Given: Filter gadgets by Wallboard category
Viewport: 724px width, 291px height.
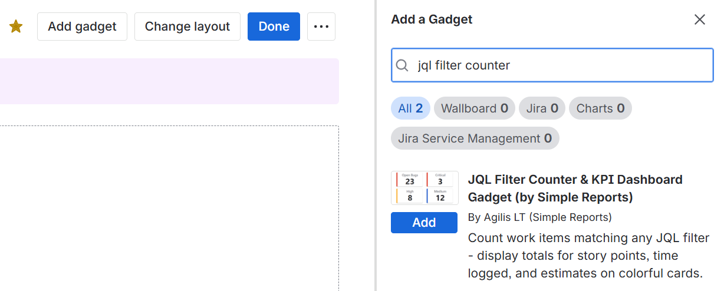Looking at the screenshot, I should tap(474, 108).
